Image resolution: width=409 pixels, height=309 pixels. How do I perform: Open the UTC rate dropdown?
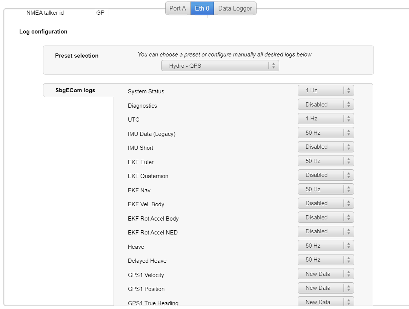pyautogui.click(x=326, y=119)
